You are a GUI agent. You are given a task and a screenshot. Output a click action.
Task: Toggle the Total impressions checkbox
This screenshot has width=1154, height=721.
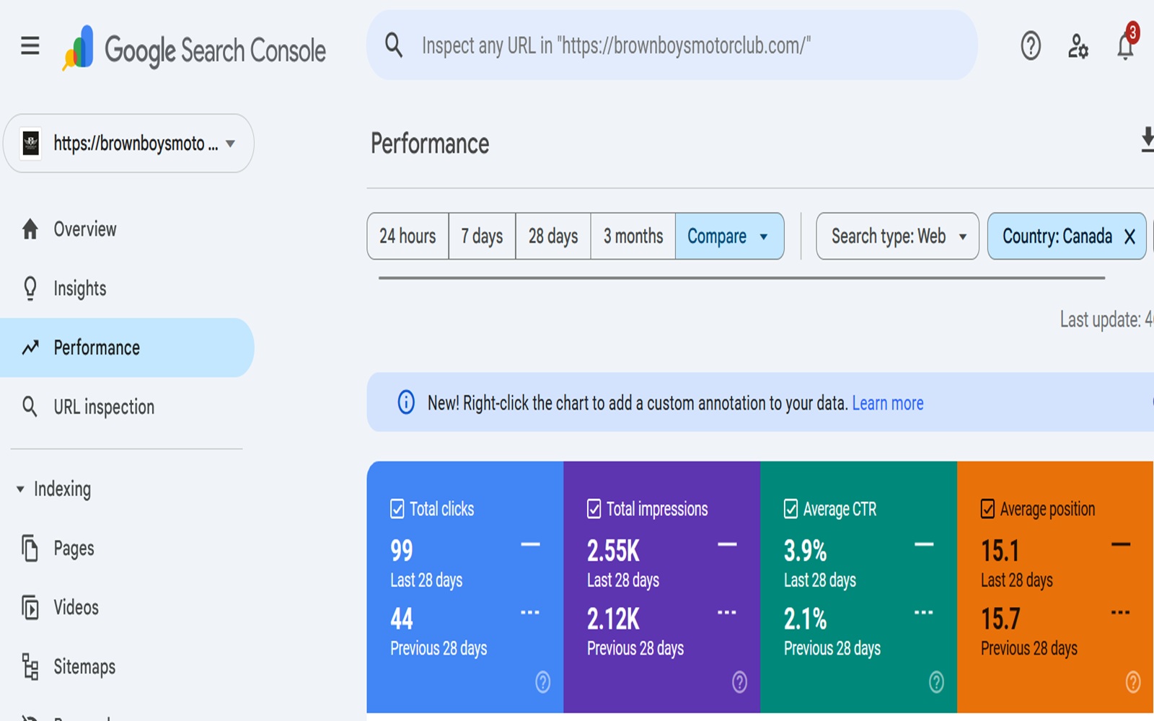coord(593,508)
